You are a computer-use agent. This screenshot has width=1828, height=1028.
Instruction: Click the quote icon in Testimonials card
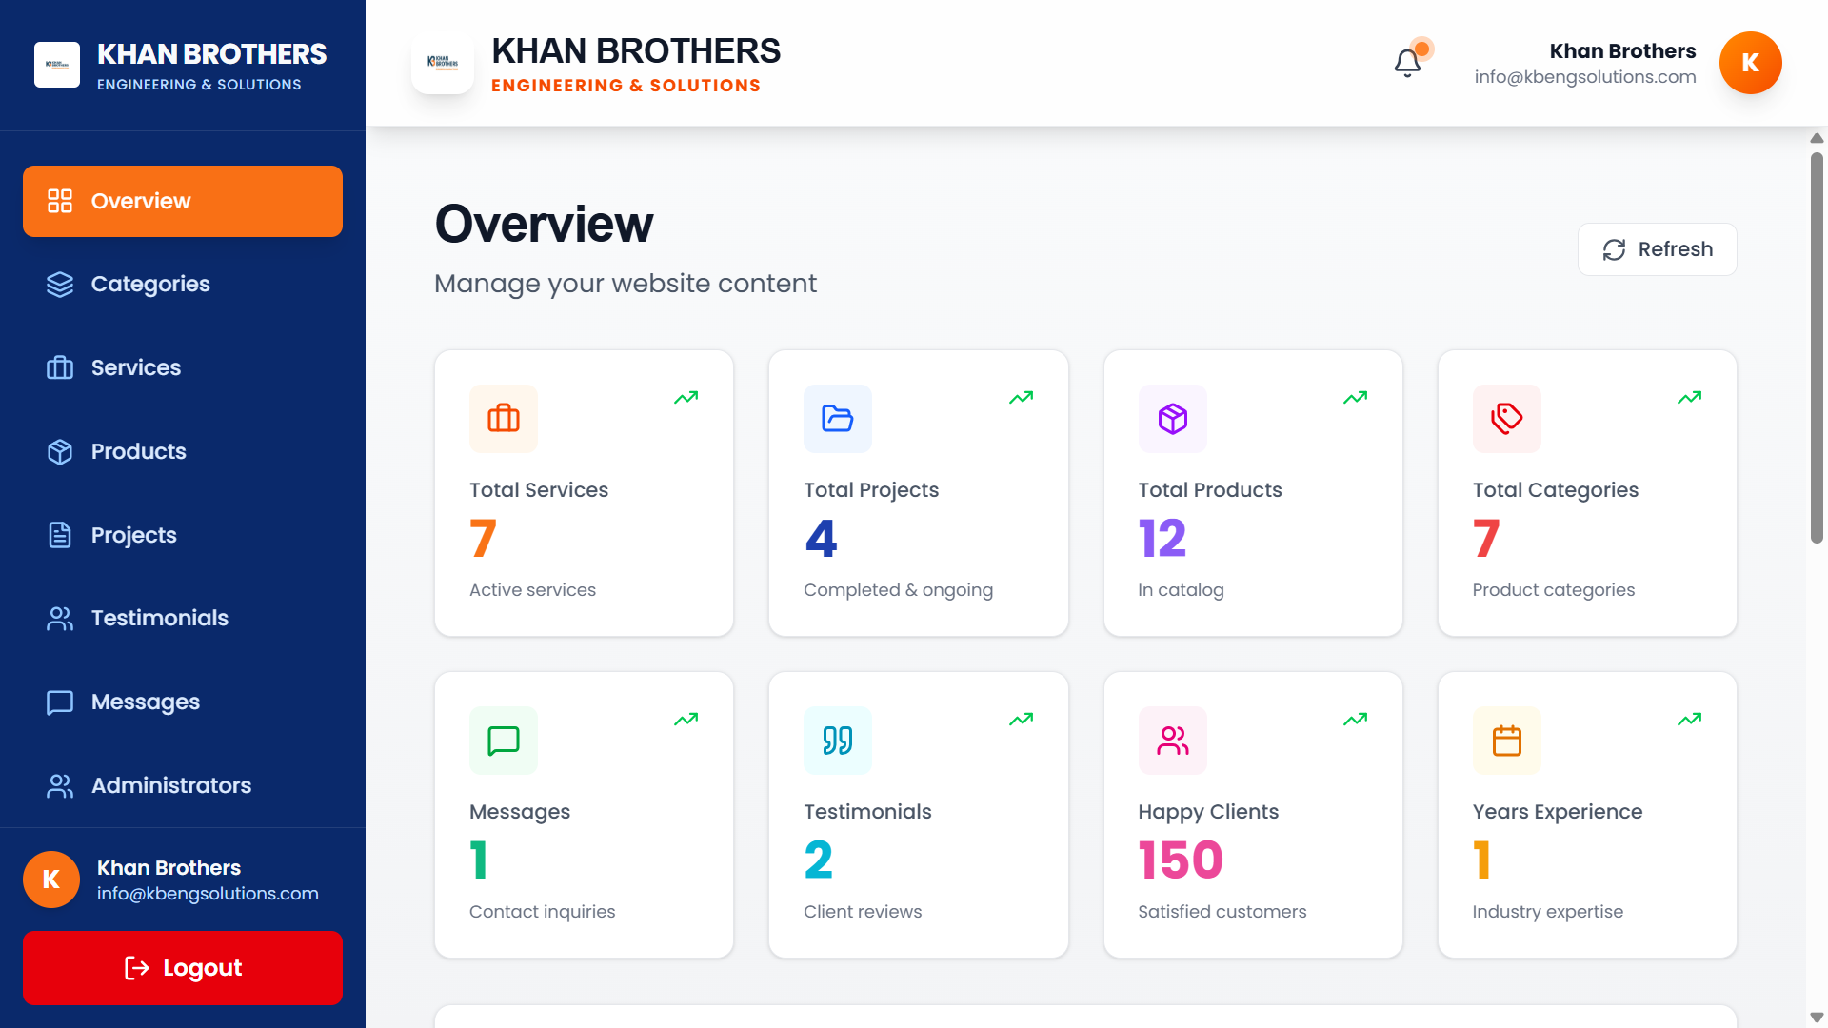[x=838, y=741]
